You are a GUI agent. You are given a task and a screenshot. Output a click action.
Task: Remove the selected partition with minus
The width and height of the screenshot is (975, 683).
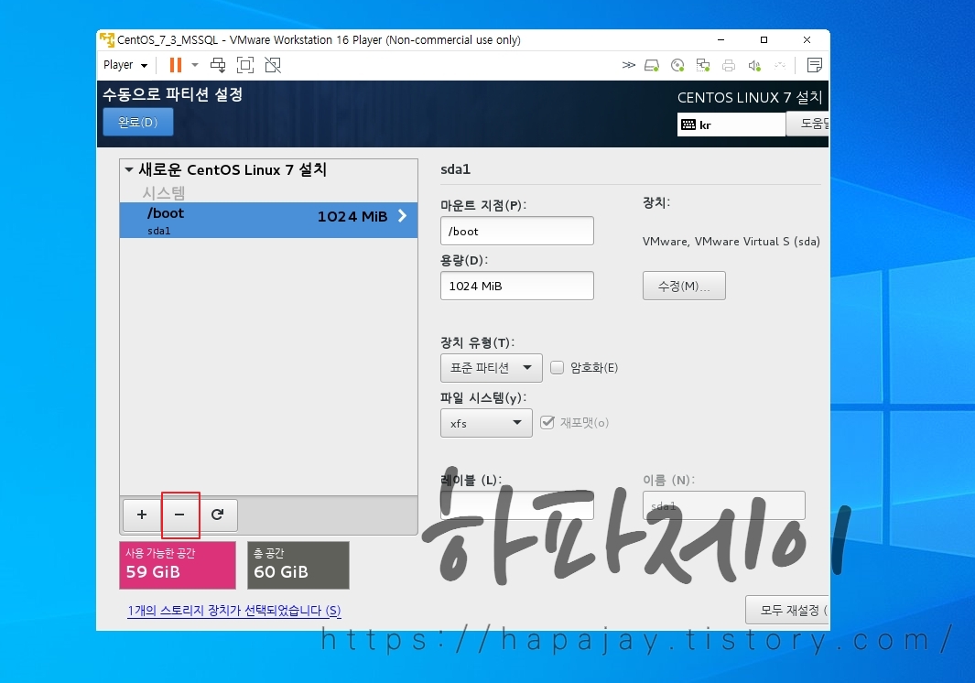click(x=179, y=515)
